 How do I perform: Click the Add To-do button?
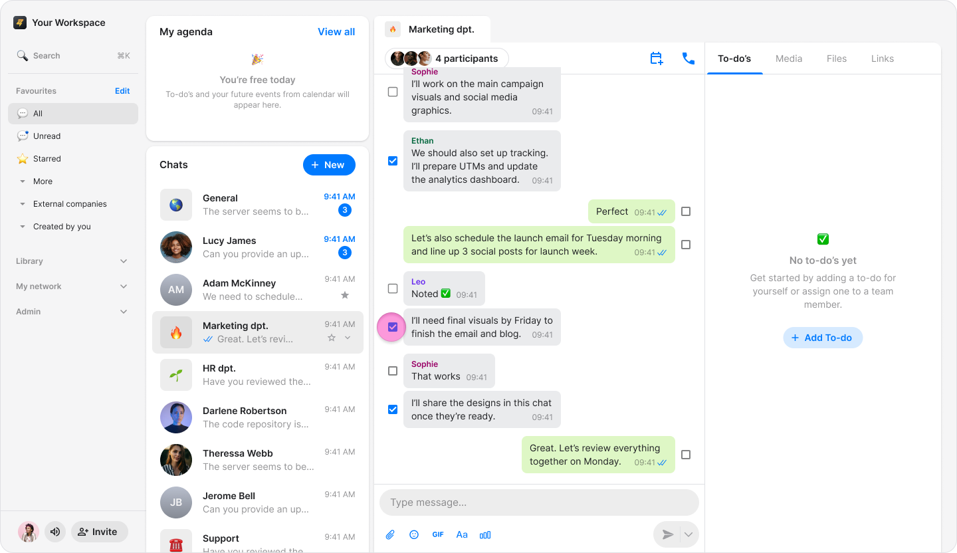pyautogui.click(x=823, y=338)
